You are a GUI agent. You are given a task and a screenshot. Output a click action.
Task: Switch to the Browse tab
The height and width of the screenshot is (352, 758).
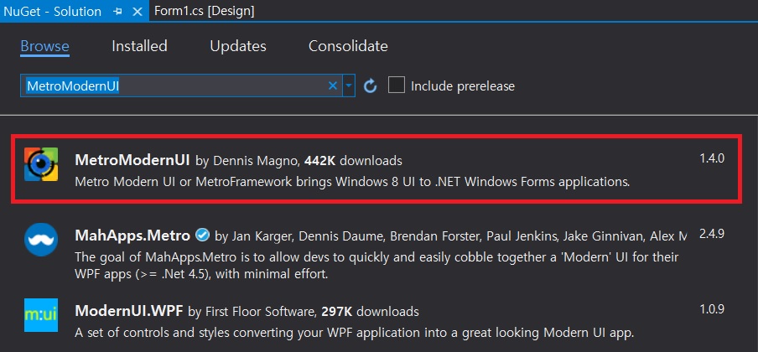(x=45, y=46)
